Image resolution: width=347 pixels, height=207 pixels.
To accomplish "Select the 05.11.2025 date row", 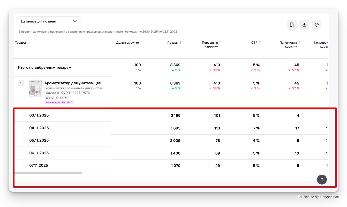I will [39, 140].
